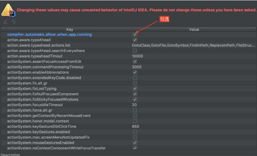Viewport: 257px width, 156px height.
Task: Select the value 10000
Action: click(138, 56)
